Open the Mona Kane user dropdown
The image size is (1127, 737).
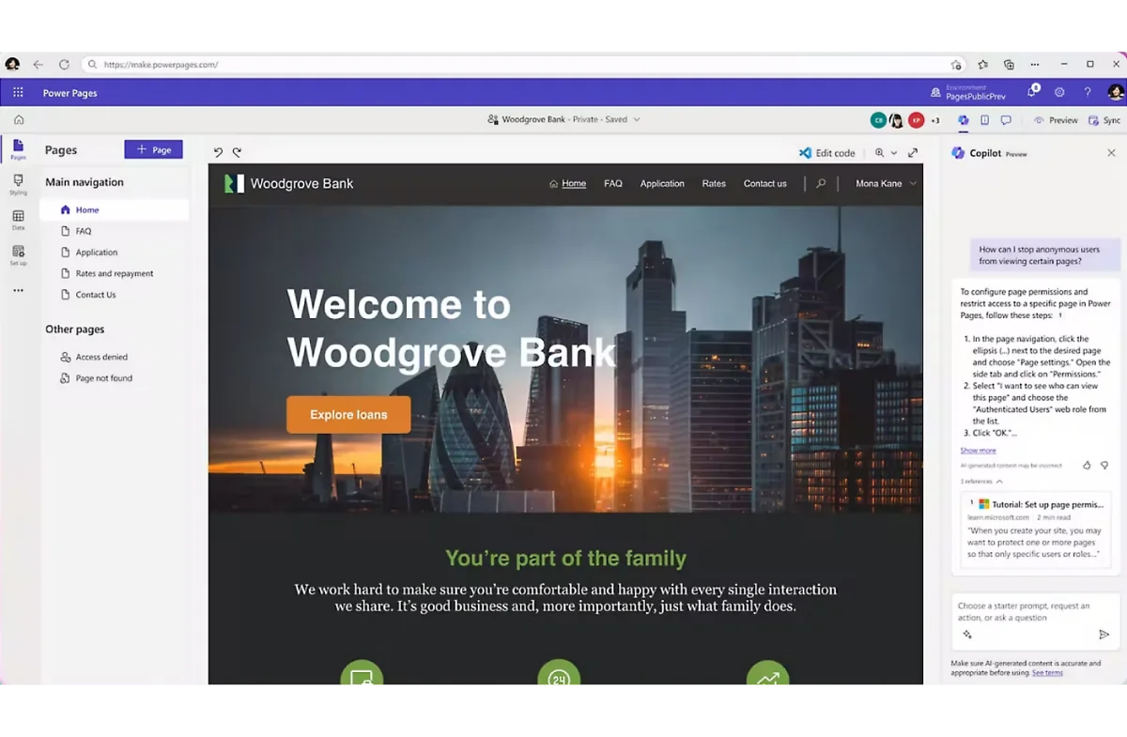pyautogui.click(x=886, y=184)
